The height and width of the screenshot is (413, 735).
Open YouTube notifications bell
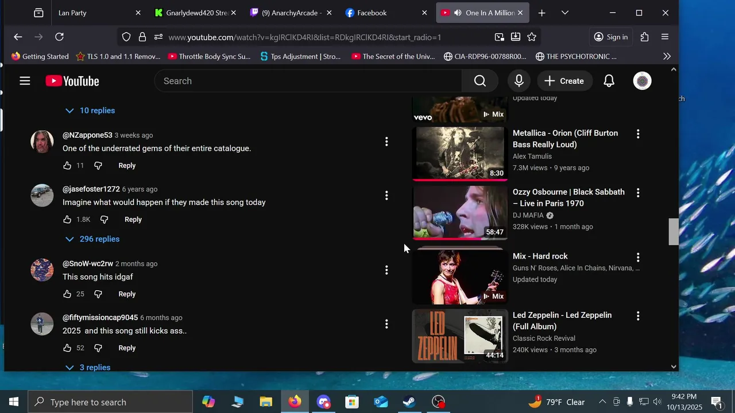609,81
